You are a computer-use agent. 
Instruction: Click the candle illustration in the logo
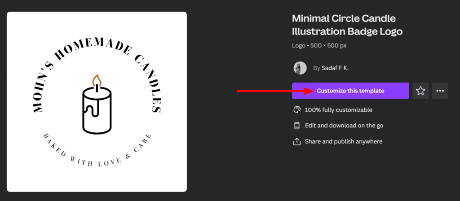pos(97,111)
